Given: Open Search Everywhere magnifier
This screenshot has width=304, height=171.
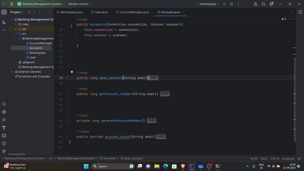Looking at the screenshot, I should click(x=263, y=4).
